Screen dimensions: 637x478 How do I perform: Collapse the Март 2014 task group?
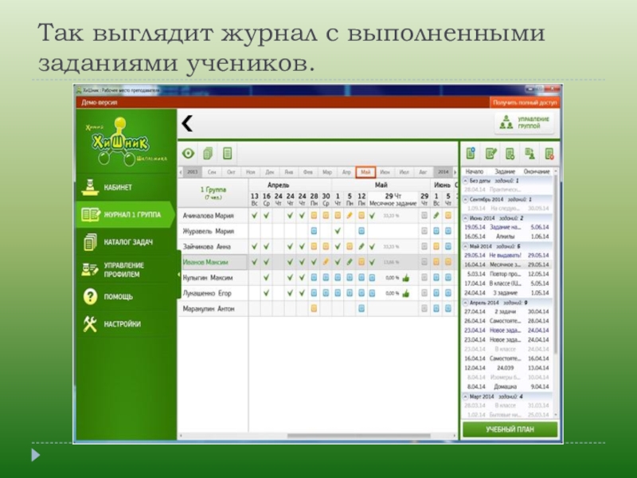coord(466,396)
